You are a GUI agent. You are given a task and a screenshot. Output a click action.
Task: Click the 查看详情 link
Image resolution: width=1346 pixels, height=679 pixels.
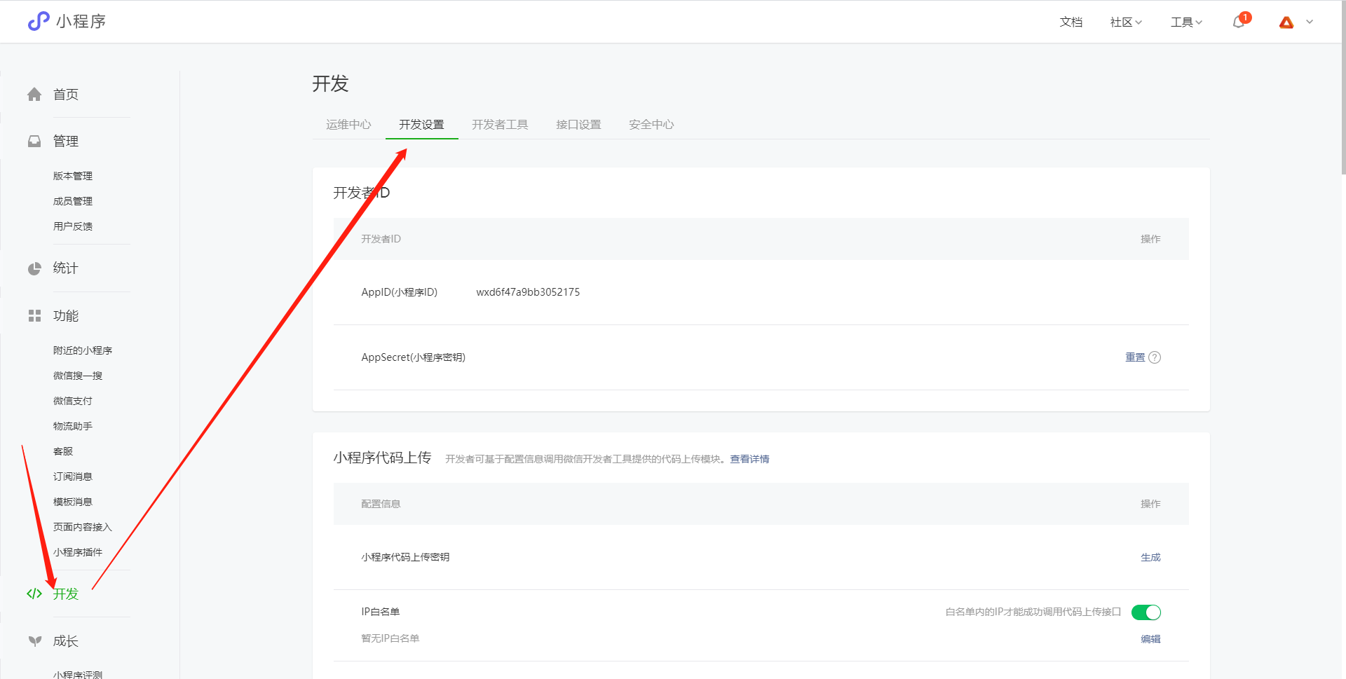coord(749,459)
